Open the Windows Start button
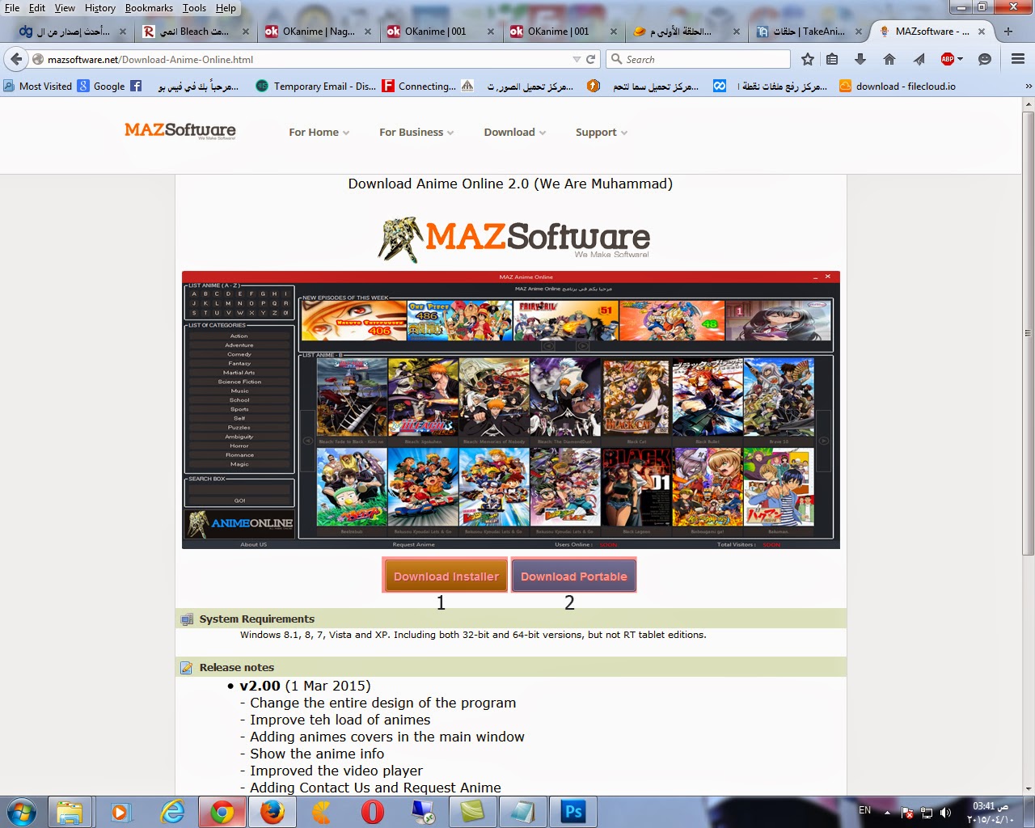 [x=22, y=812]
